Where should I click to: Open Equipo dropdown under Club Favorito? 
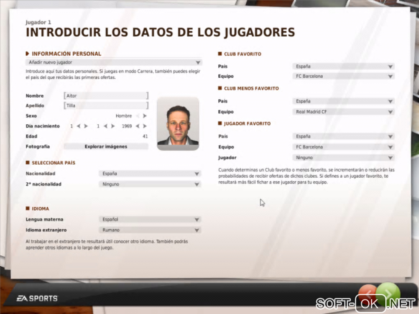click(x=343, y=76)
